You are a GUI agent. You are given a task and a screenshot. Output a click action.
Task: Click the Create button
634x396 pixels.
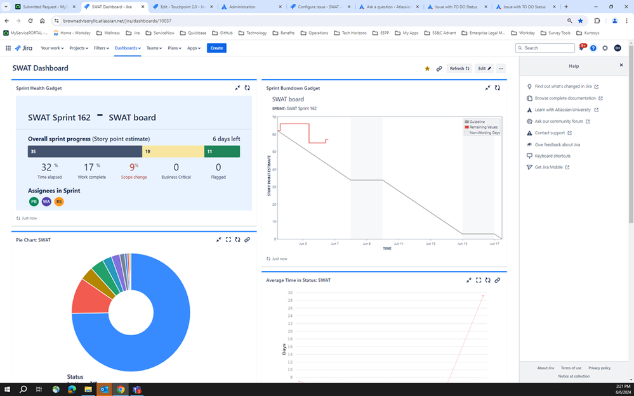click(x=216, y=48)
